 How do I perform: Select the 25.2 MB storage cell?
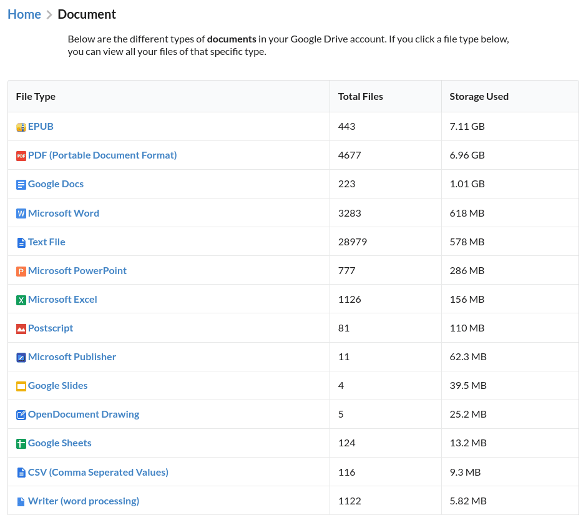pyautogui.click(x=510, y=414)
